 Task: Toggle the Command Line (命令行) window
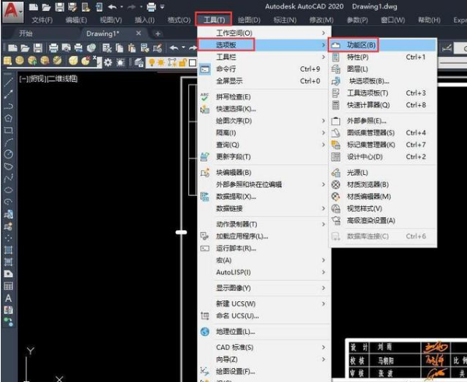pyautogui.click(x=226, y=69)
